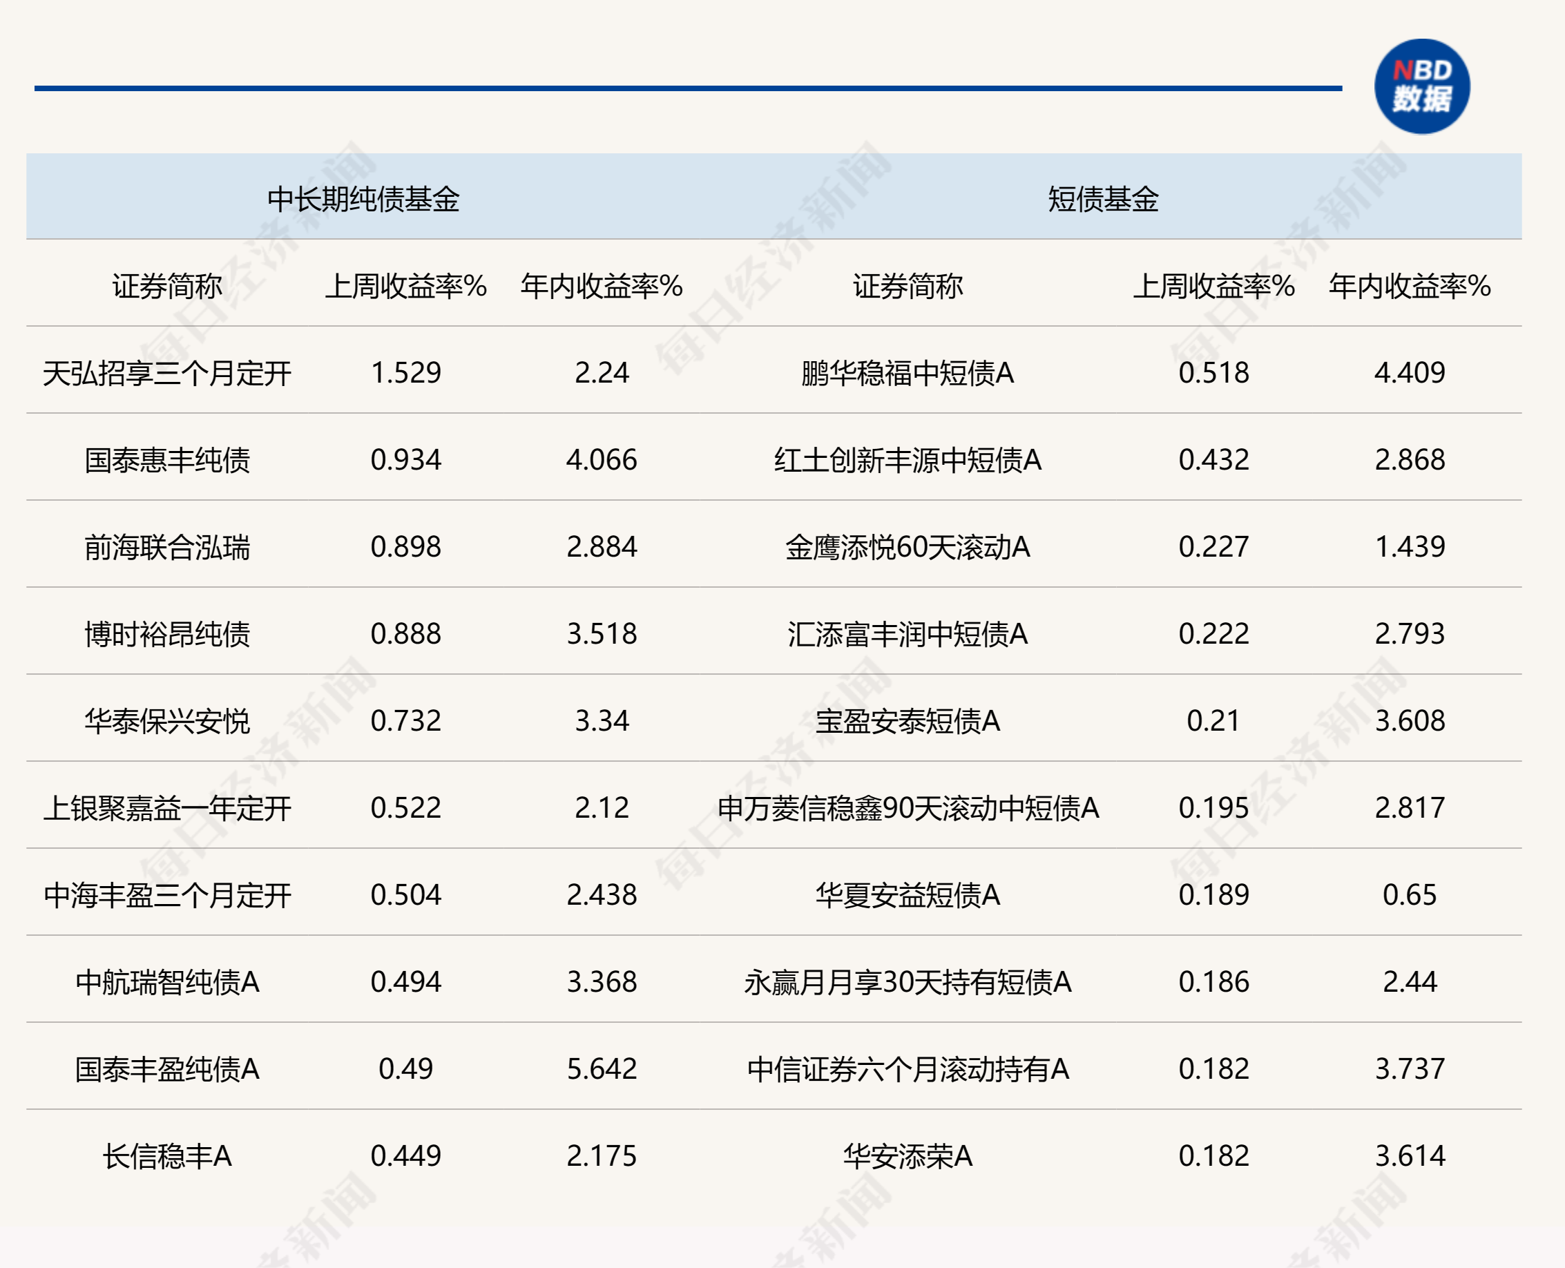Select fund name 鹏华稳福中短债A
Viewport: 1565px width, 1268px height.
pyautogui.click(x=908, y=372)
